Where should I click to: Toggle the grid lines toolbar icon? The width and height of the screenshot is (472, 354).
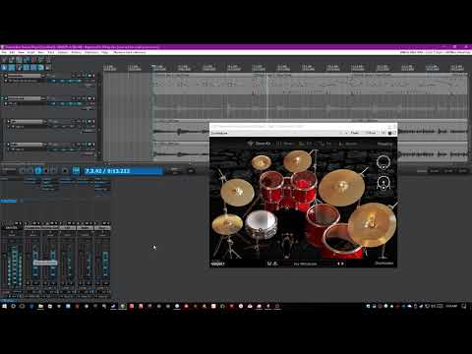point(33,68)
